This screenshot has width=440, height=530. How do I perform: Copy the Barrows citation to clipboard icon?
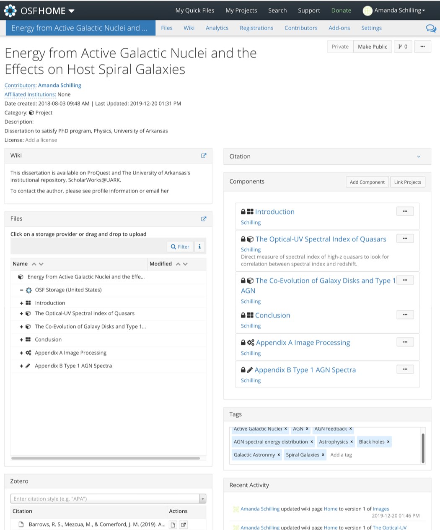click(173, 525)
